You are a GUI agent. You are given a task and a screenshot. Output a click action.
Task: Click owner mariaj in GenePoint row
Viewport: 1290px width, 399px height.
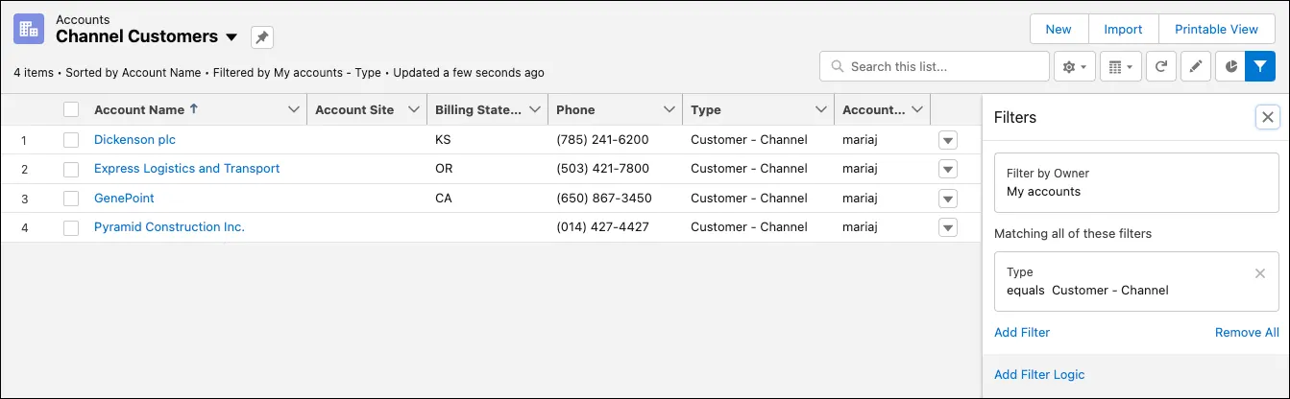tap(861, 199)
